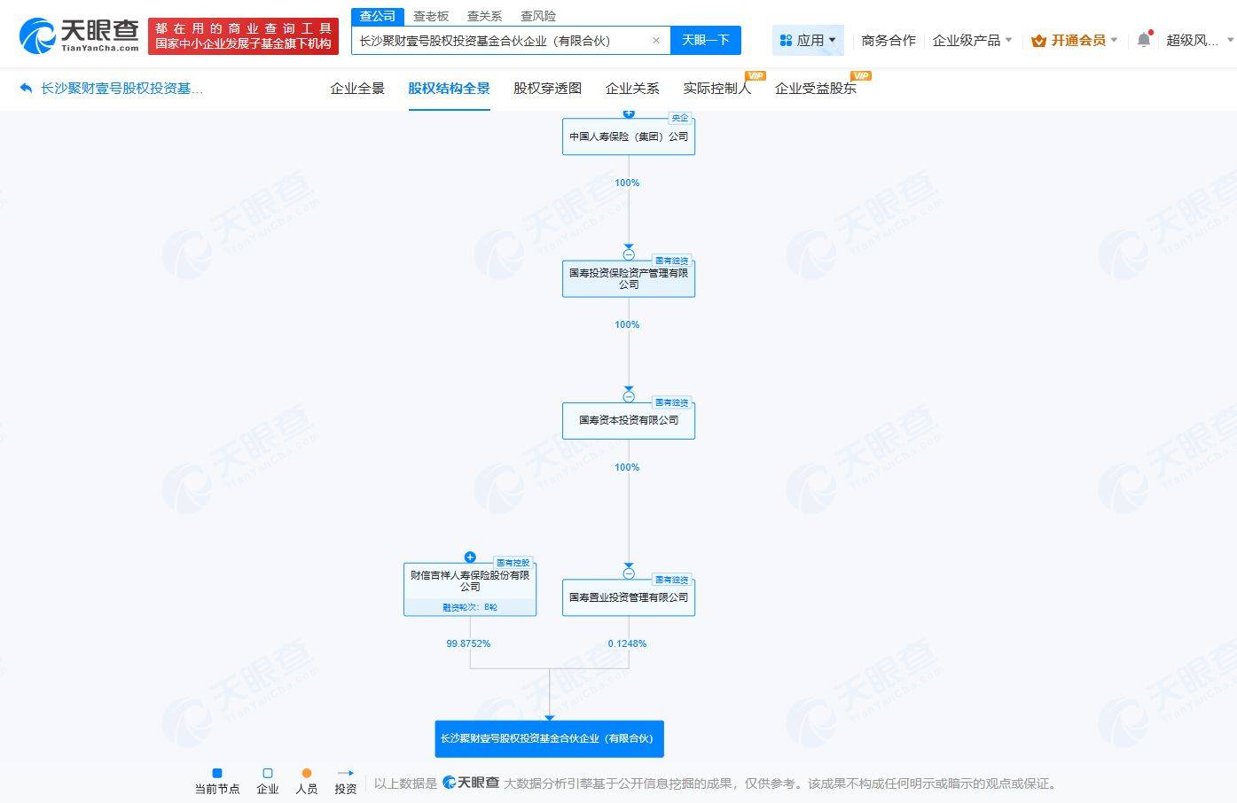Expand the 财信吉祥人寿保险股份有限公司 node
1237x803 pixels.
(470, 557)
